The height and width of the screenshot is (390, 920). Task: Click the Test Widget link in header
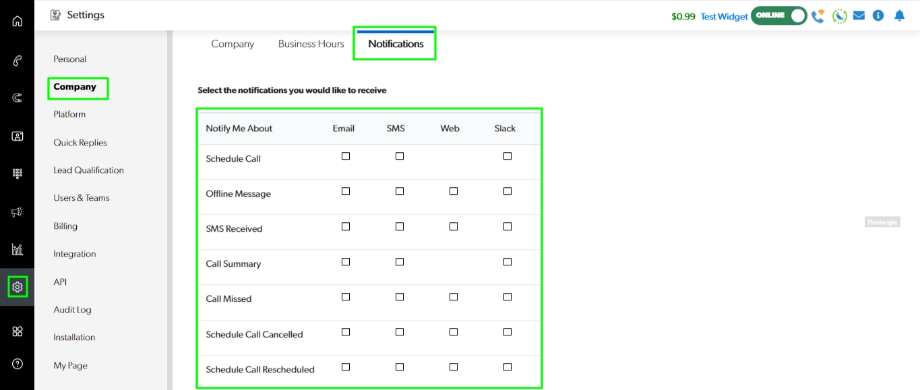click(724, 17)
